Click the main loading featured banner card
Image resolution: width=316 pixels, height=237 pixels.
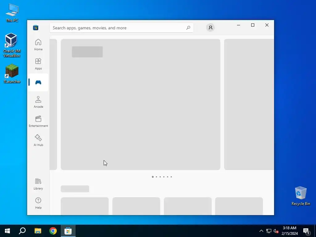click(140, 104)
